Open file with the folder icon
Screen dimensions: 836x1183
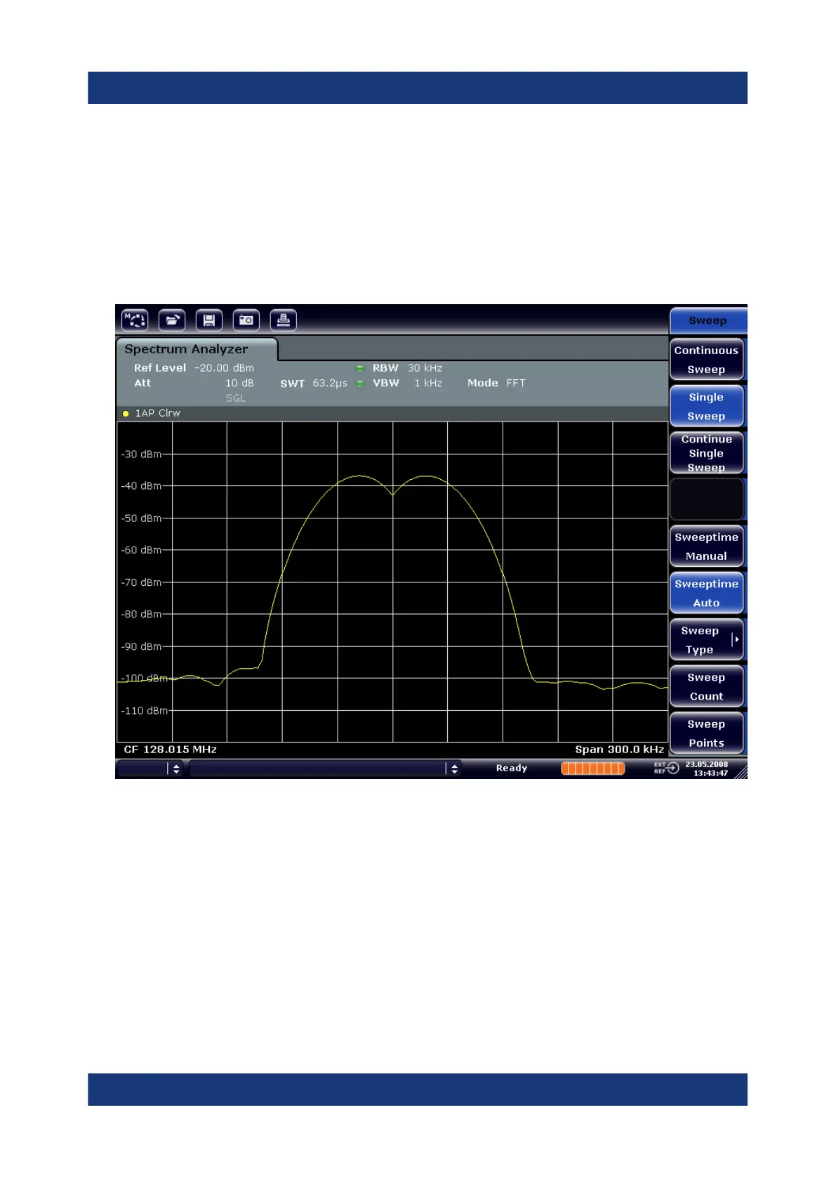171,320
